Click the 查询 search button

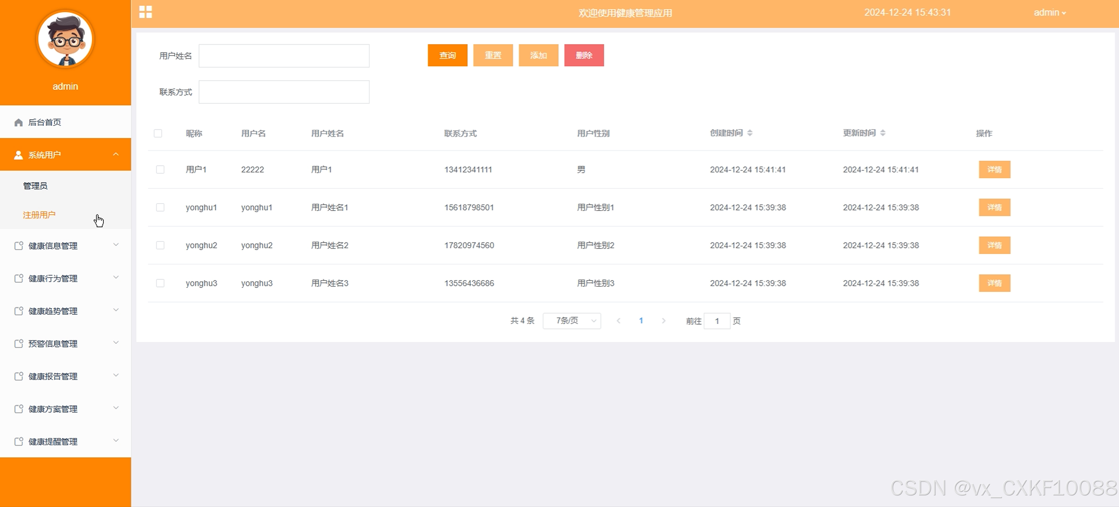[x=447, y=56]
